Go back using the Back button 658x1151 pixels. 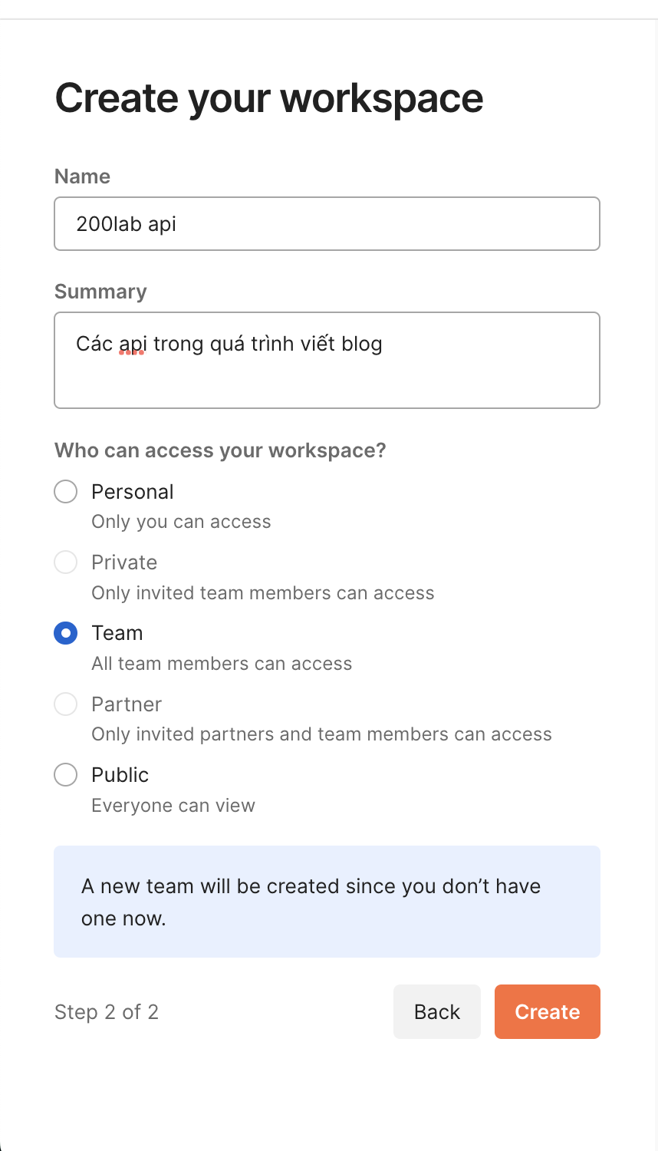coord(436,1012)
